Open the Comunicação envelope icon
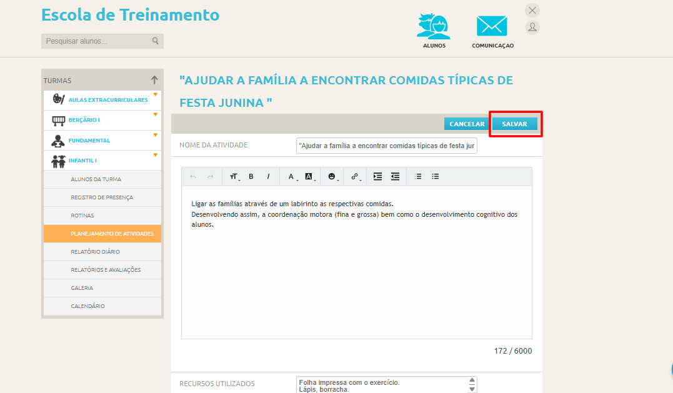Image resolution: width=673 pixels, height=393 pixels. (x=492, y=26)
